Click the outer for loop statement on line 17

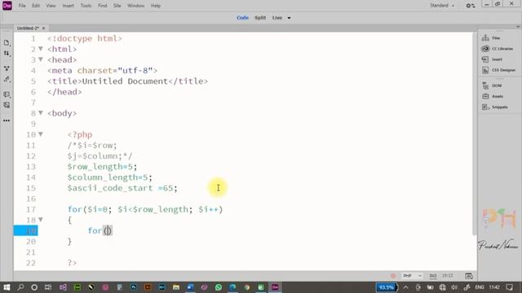(x=145, y=209)
